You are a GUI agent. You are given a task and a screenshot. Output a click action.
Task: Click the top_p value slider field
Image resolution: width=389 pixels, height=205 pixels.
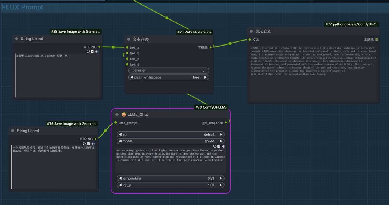(170, 185)
